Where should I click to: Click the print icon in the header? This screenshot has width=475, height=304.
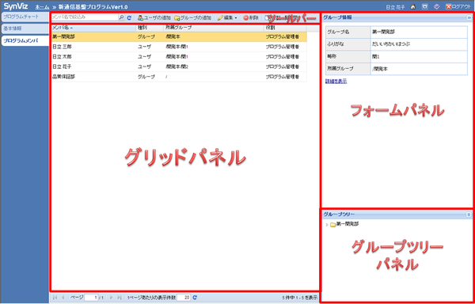tap(425, 6)
